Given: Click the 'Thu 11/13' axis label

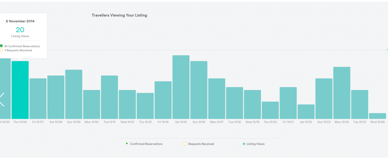Looking at the screenshot, I should (x=145, y=122).
